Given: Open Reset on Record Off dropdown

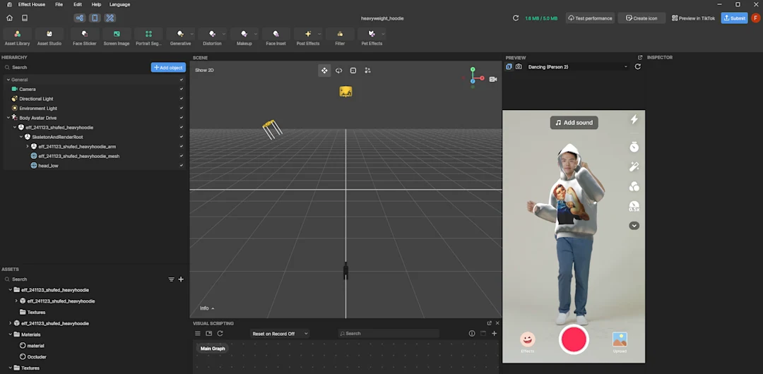Looking at the screenshot, I should [279, 334].
